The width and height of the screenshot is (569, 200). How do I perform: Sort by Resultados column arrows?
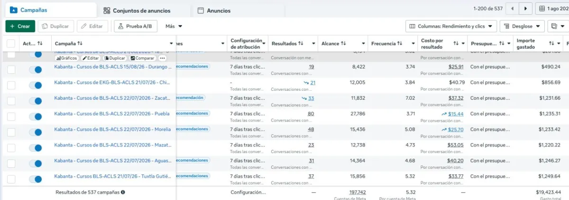click(301, 43)
